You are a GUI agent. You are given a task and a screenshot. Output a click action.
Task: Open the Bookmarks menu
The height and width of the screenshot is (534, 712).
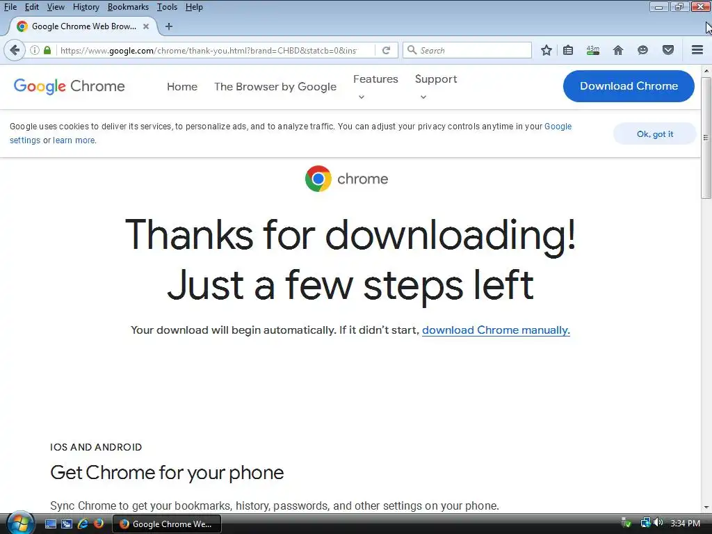pyautogui.click(x=128, y=7)
